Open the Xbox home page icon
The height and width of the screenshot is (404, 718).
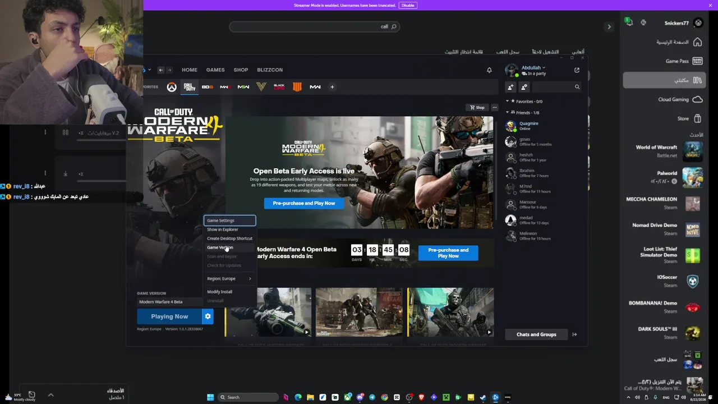tap(697, 42)
